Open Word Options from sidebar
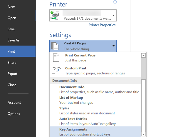 [14, 114]
